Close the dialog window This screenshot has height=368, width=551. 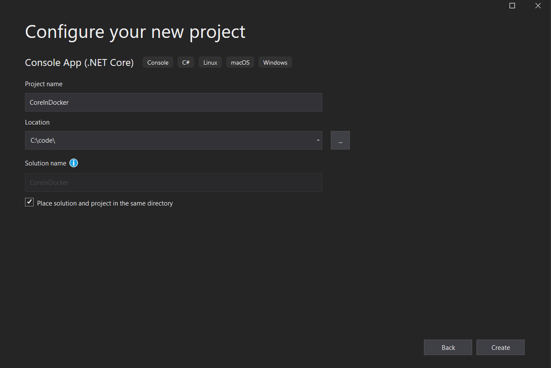[x=538, y=6]
